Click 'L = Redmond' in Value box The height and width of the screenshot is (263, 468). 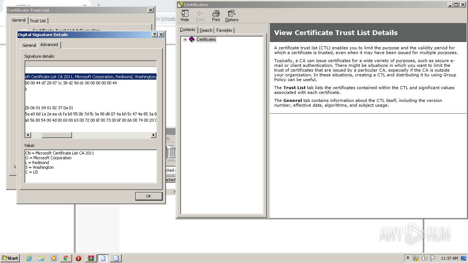click(37, 163)
